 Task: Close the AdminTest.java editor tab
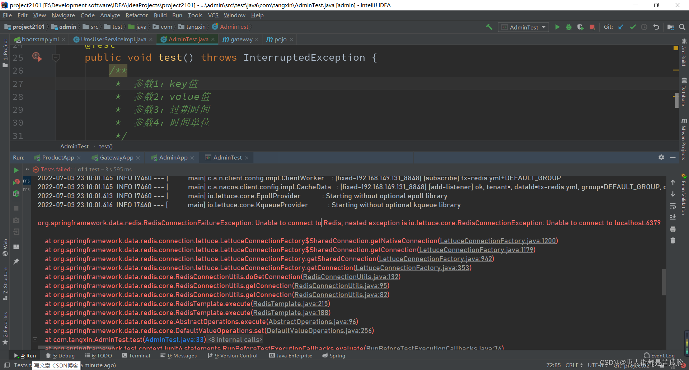point(213,40)
